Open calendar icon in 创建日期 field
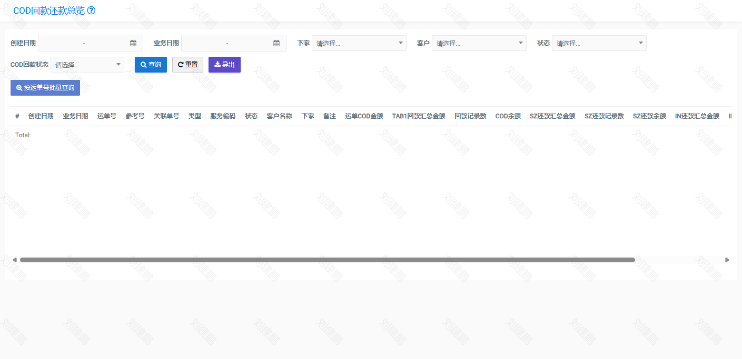Image resolution: width=742 pixels, height=359 pixels. tap(133, 43)
